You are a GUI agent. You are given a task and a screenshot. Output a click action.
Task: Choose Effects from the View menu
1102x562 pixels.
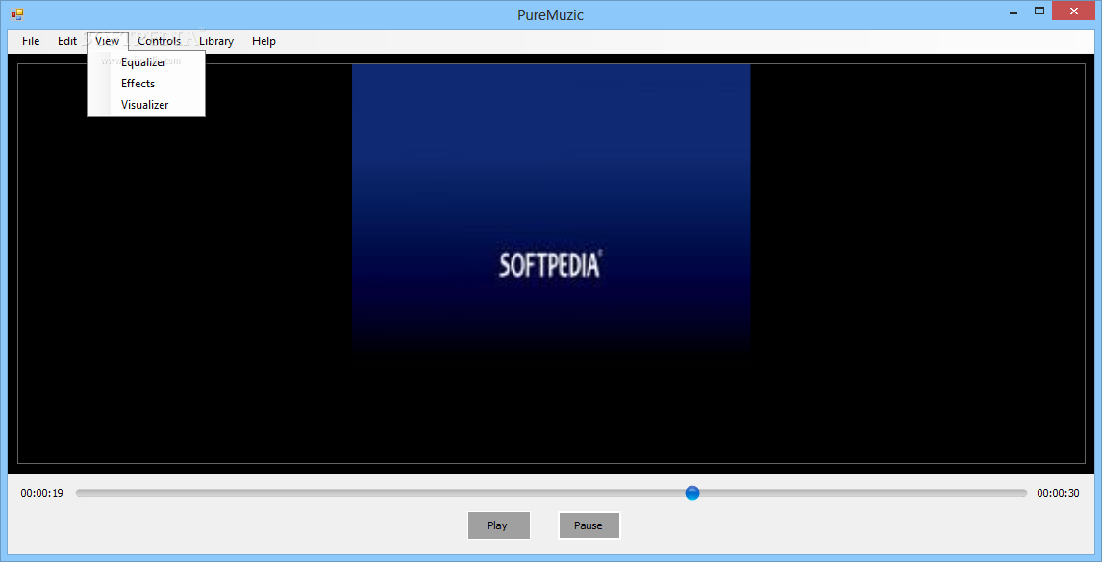click(146, 84)
